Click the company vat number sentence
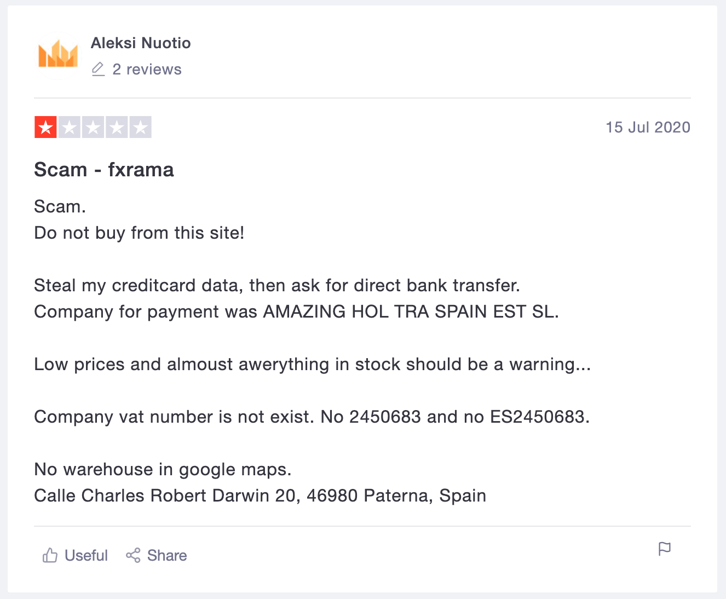 coord(312,417)
